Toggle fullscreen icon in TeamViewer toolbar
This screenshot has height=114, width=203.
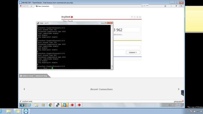point(145,6)
